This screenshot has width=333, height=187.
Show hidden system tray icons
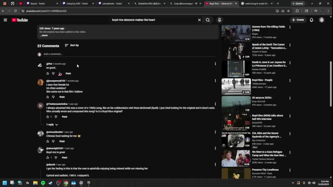click(x=293, y=183)
